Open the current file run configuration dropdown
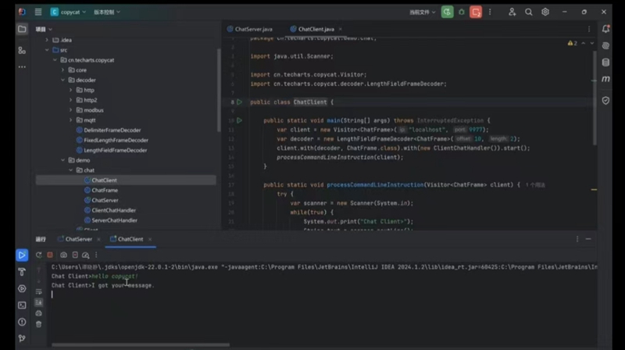Viewport: 625px width, 350px height. 422,12
